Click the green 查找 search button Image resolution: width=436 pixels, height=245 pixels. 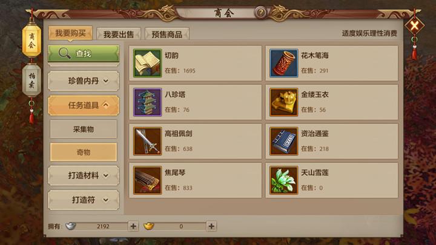(84, 53)
